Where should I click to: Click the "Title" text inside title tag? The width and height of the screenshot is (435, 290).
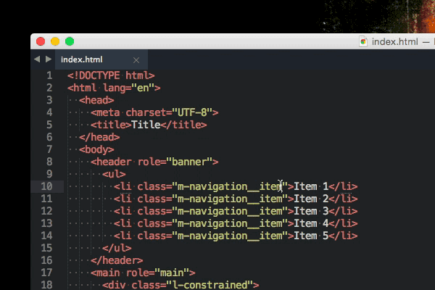point(145,125)
